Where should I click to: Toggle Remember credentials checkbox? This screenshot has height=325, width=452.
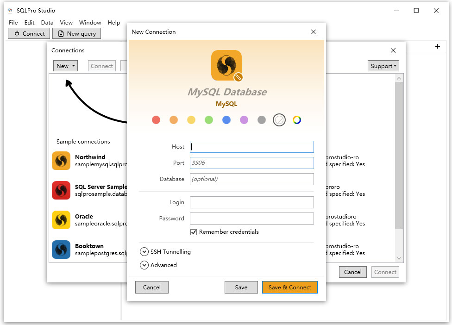(x=194, y=232)
